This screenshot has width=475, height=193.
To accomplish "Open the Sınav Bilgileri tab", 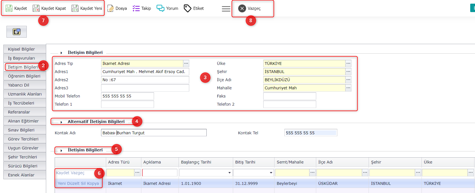I will [x=25, y=130].
